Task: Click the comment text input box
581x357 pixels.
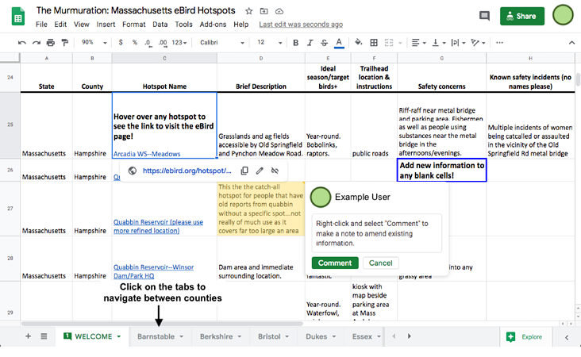Action: point(375,233)
